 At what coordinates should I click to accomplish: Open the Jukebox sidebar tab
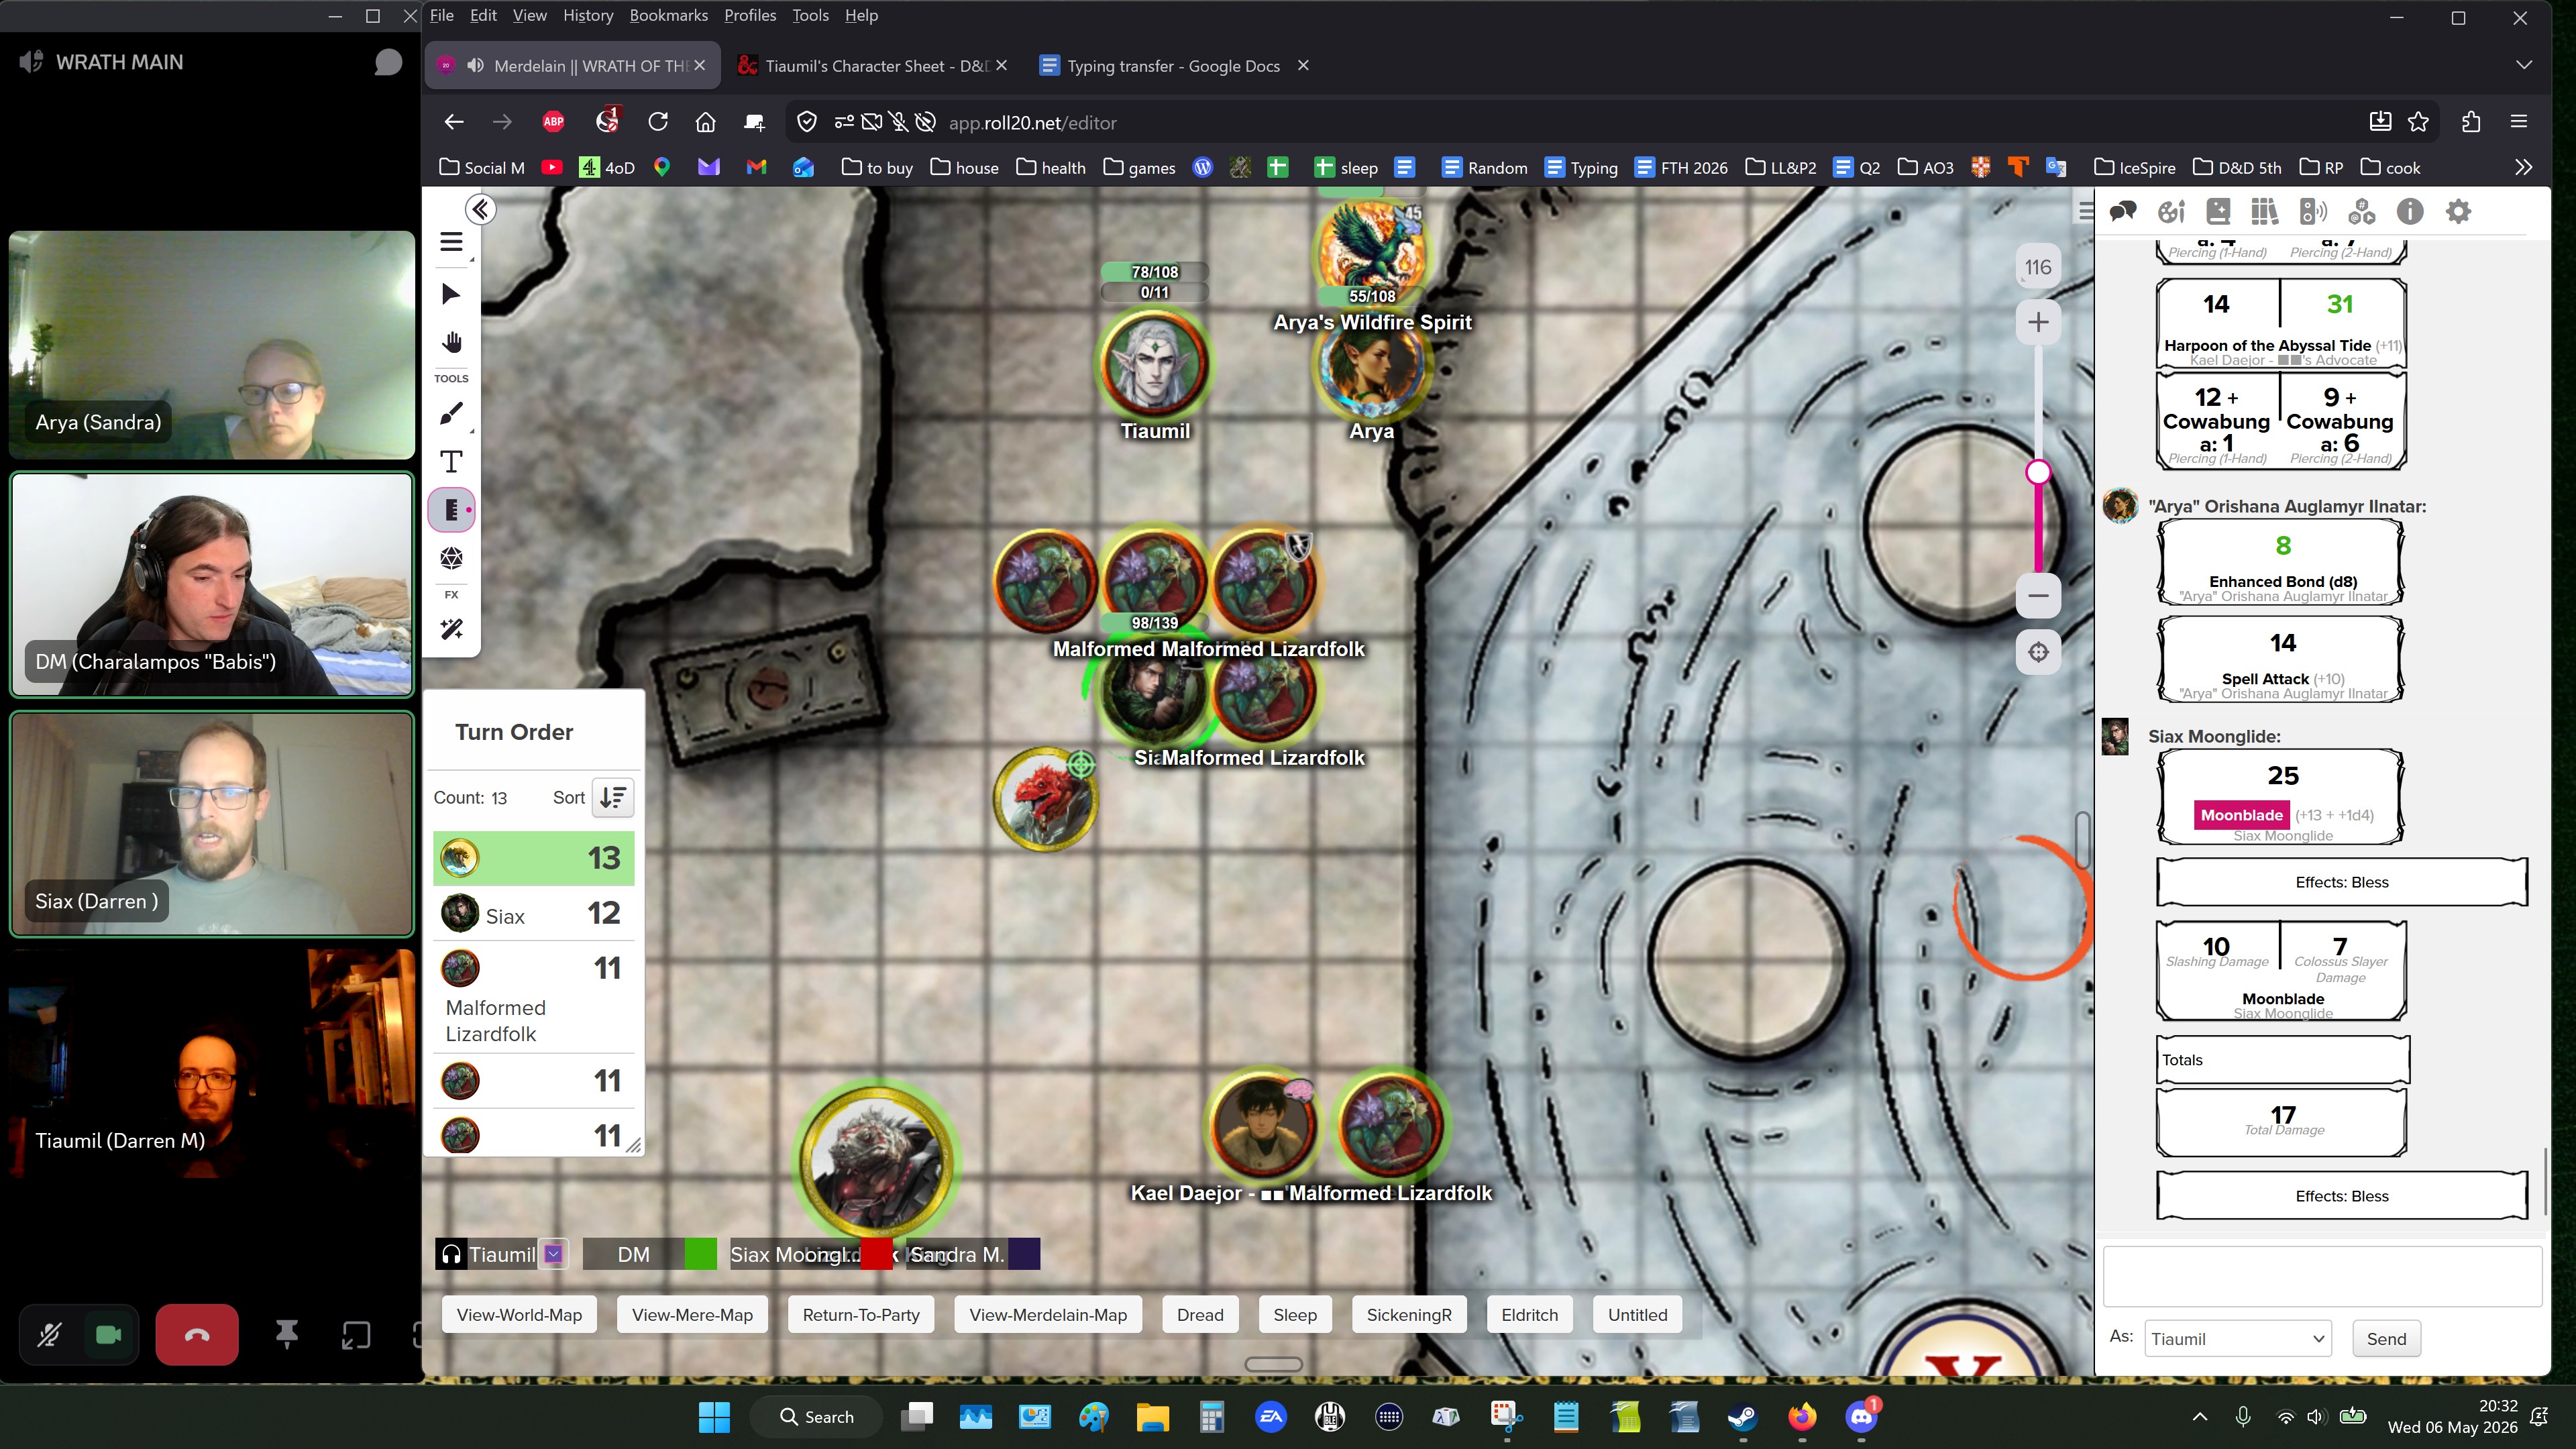tap(2313, 211)
